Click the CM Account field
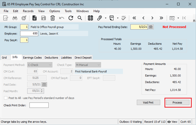Viewport: 196px width, 125px height. click(x=67, y=71)
